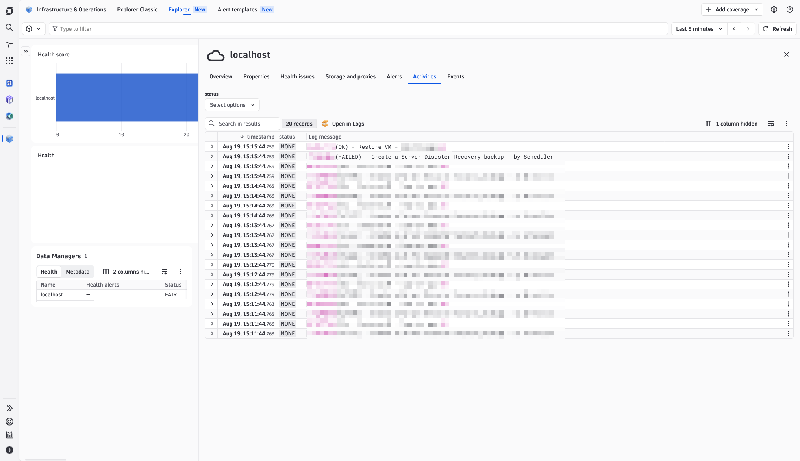
Task: Open settings gear in top bar
Action: pos(774,9)
